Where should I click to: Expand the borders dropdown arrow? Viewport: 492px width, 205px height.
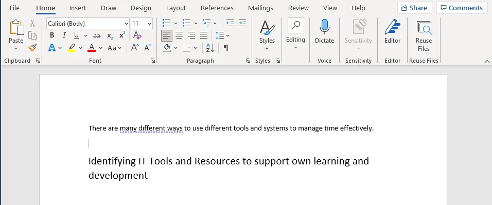click(196, 48)
